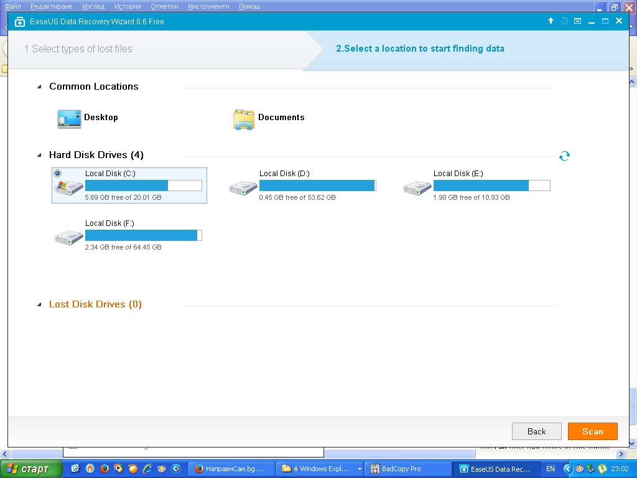This screenshot has width=637, height=478.
Task: Collapse the Hard Disk Drives section
Action: pos(39,155)
